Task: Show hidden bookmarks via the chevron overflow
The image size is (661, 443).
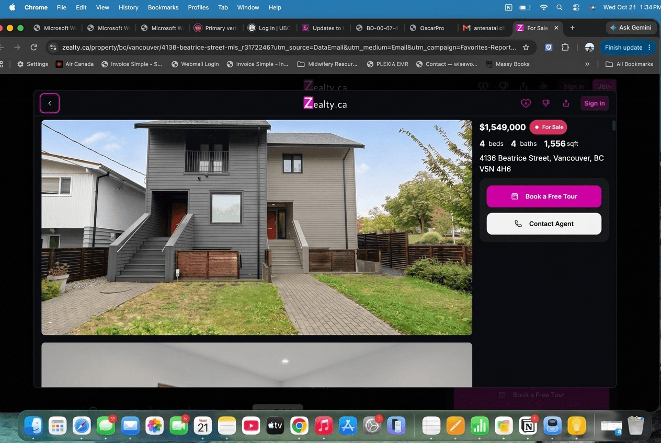Action: tap(587, 64)
